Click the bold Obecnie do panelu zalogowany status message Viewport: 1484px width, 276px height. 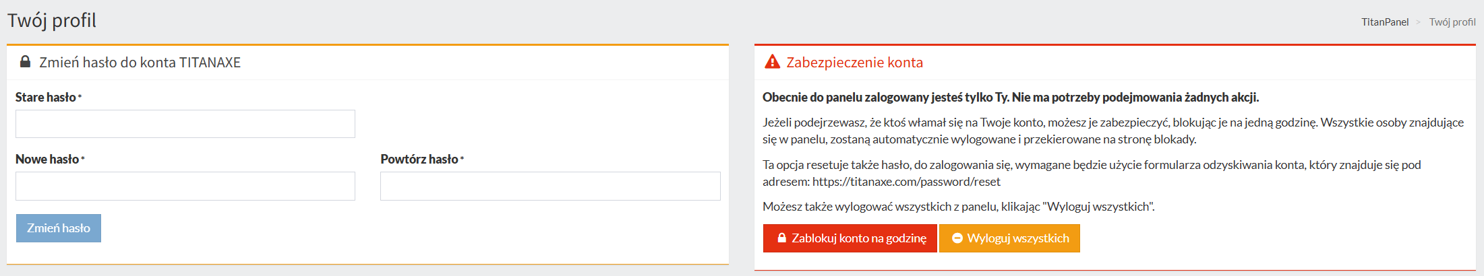point(1010,98)
